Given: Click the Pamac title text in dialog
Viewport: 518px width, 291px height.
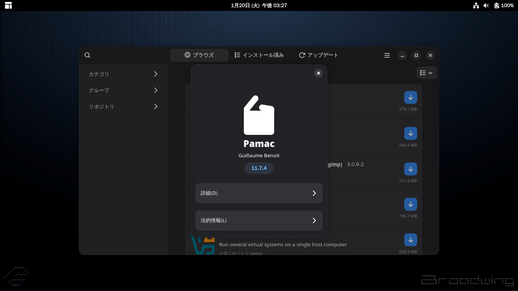Looking at the screenshot, I should pyautogui.click(x=259, y=144).
